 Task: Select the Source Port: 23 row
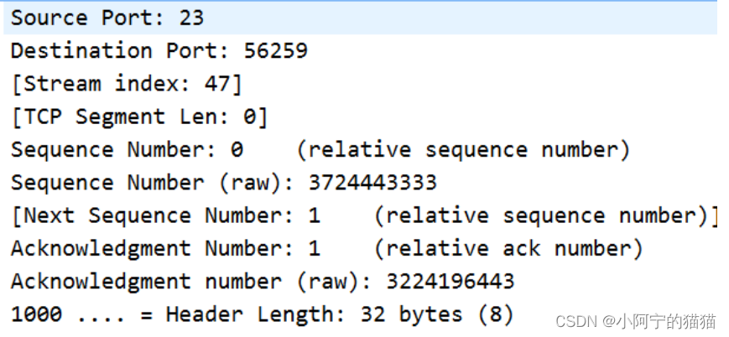click(361, 18)
